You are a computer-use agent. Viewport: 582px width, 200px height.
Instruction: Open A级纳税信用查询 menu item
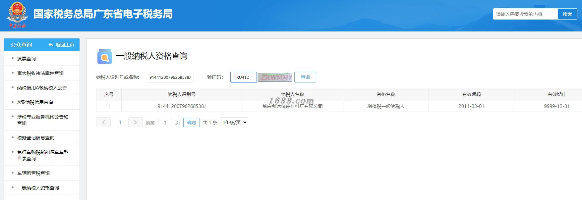35,102
